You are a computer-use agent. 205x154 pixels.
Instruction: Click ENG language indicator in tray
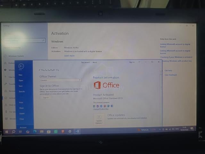[x=177, y=129]
